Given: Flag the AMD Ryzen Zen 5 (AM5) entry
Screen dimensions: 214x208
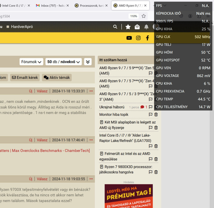Looking at the screenshot, I should [151, 73].
